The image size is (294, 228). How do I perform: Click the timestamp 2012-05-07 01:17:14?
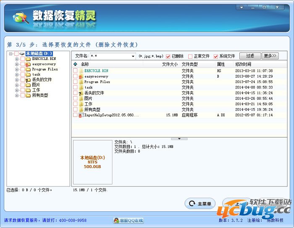pyautogui.click(x=254, y=115)
